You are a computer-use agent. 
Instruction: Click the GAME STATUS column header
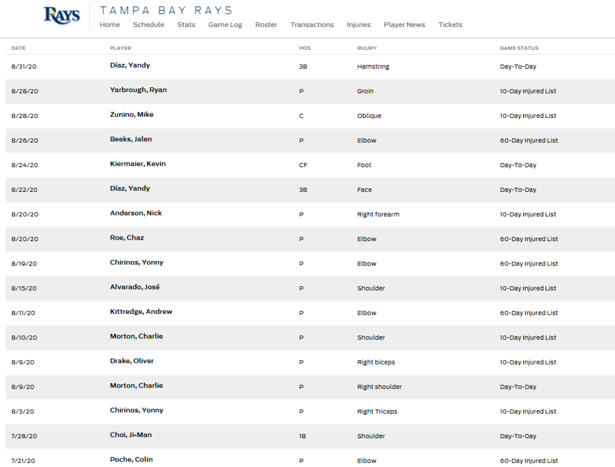(519, 48)
